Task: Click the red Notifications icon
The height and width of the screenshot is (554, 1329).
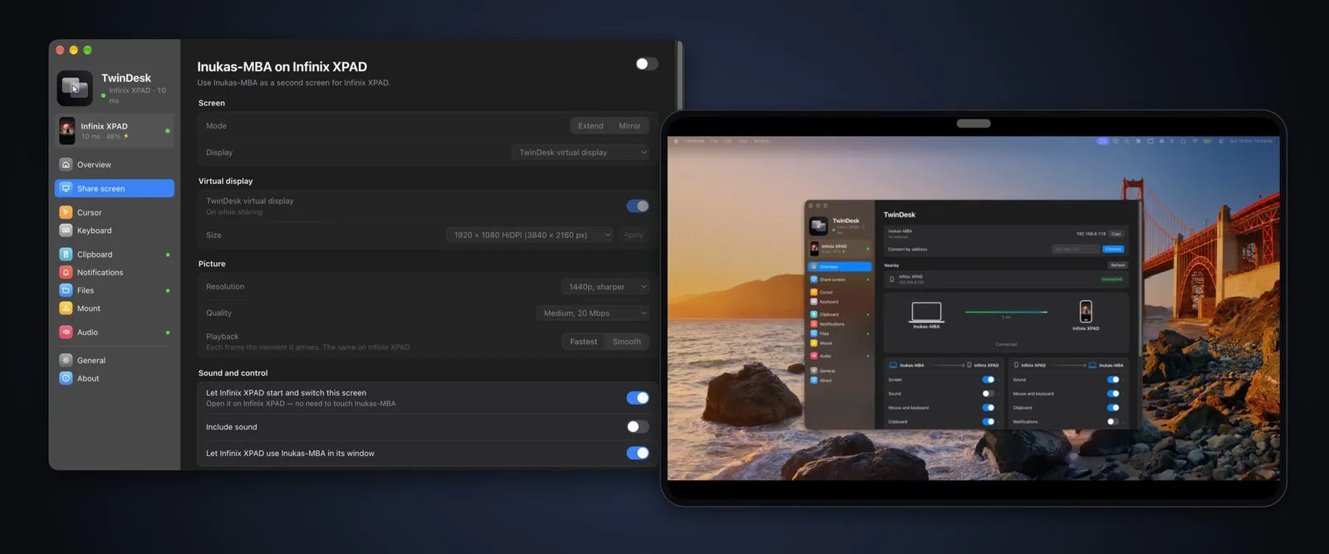Action: pyautogui.click(x=66, y=272)
